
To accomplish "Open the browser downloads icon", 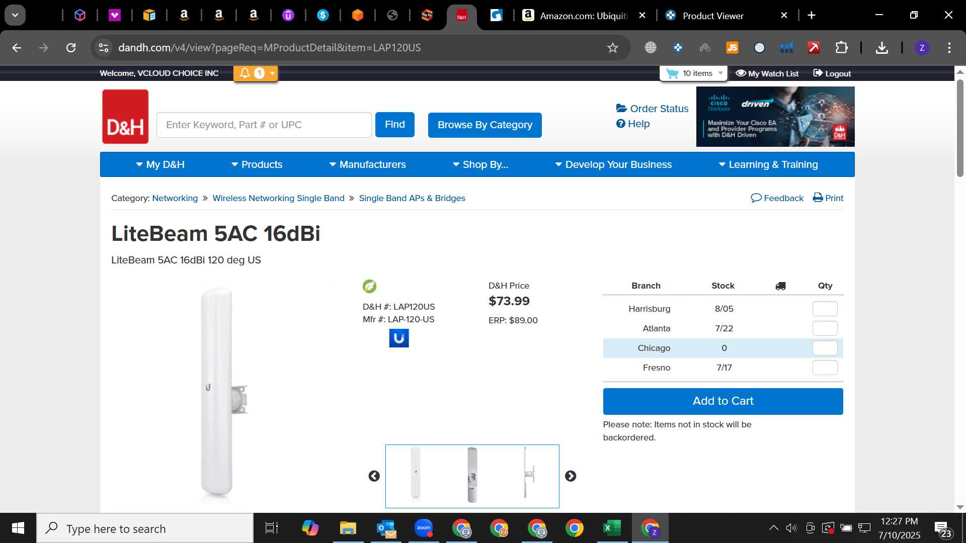I will (881, 48).
